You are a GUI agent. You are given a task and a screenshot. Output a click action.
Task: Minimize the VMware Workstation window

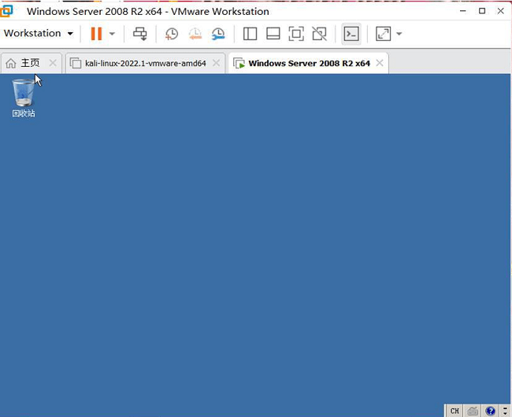(x=462, y=11)
